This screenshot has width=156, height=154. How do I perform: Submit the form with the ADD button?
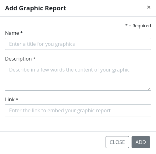point(141,142)
